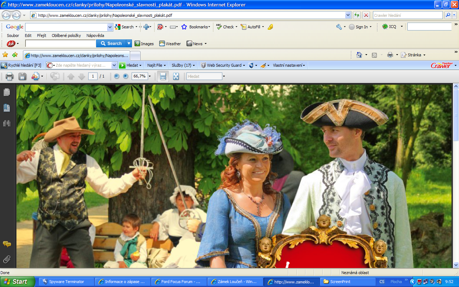
Task: Open the Oblíbené položky menu
Action: (x=66, y=36)
